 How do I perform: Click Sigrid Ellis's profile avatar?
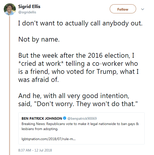click(9, 9)
